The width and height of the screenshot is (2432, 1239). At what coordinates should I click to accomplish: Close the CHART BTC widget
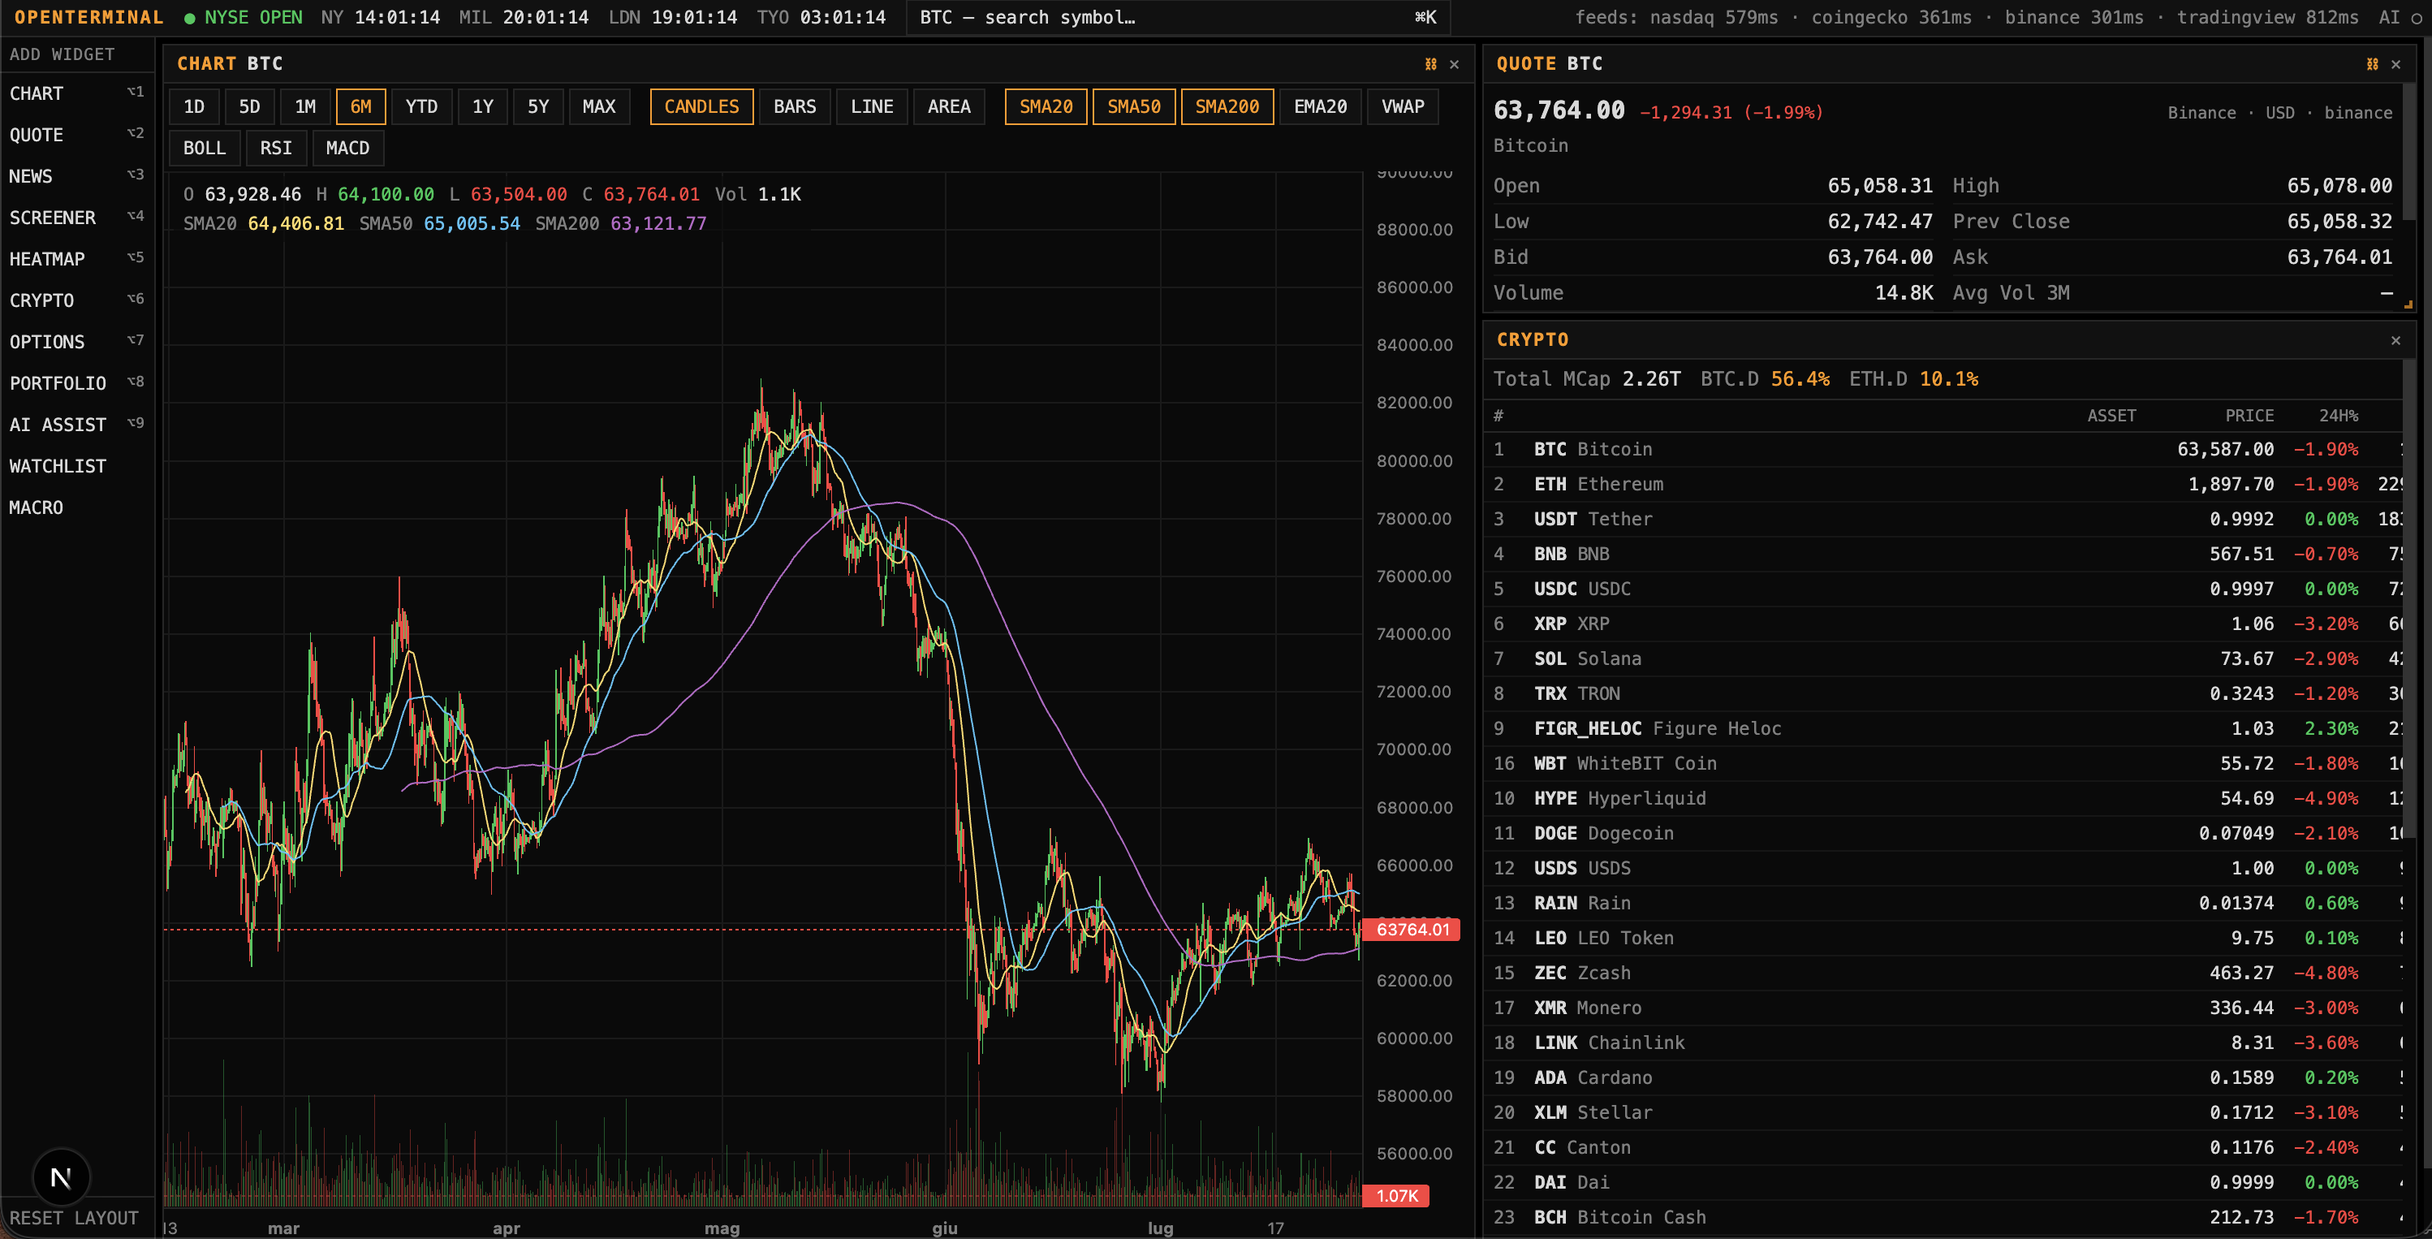click(1454, 64)
